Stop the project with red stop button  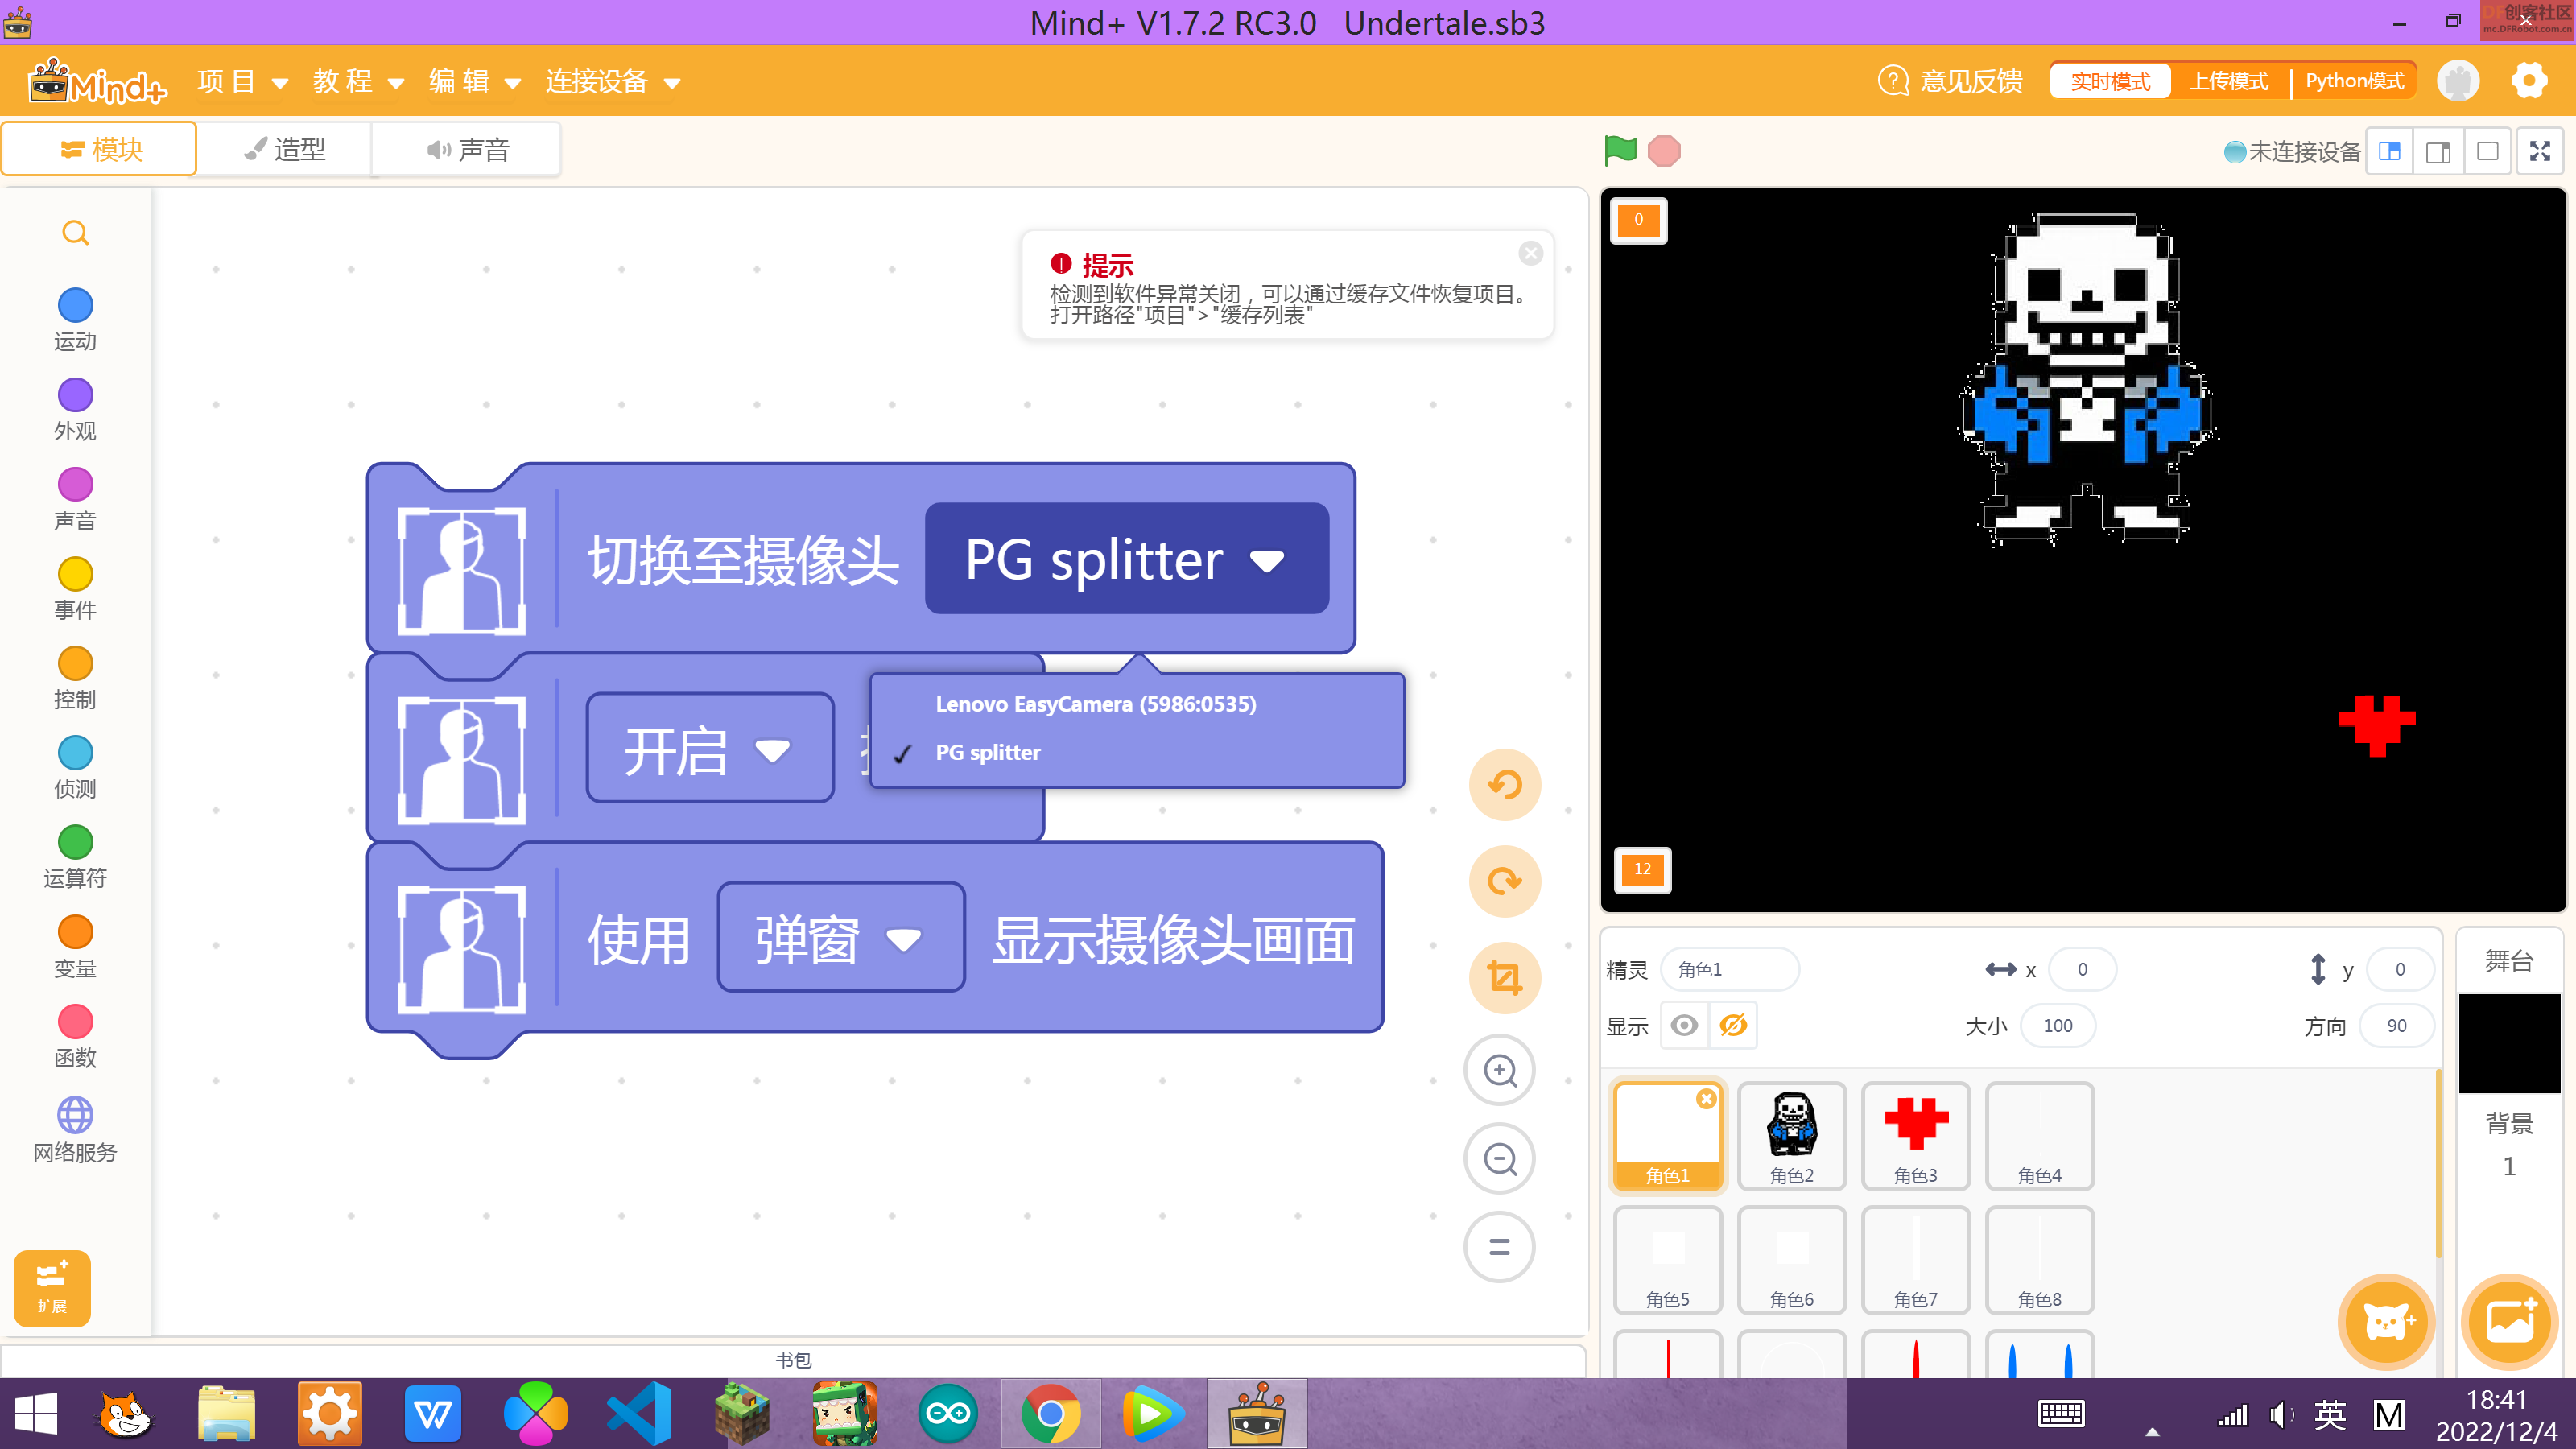click(x=1664, y=151)
